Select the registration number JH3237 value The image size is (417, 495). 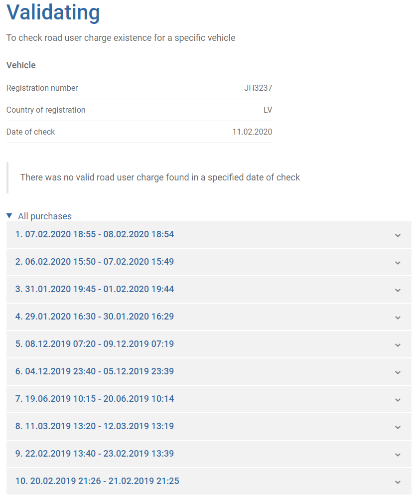click(x=258, y=88)
